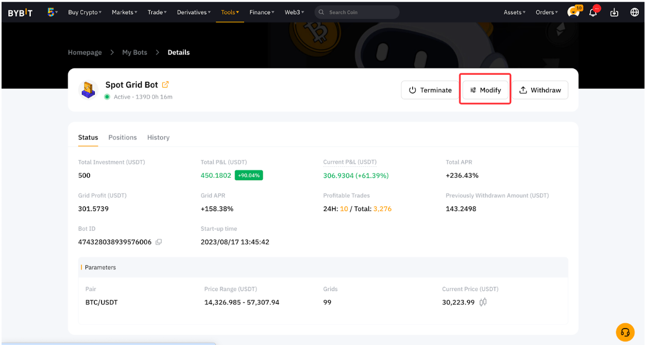Open chat messages icon with badge
The height and width of the screenshot is (345, 645).
(x=573, y=12)
